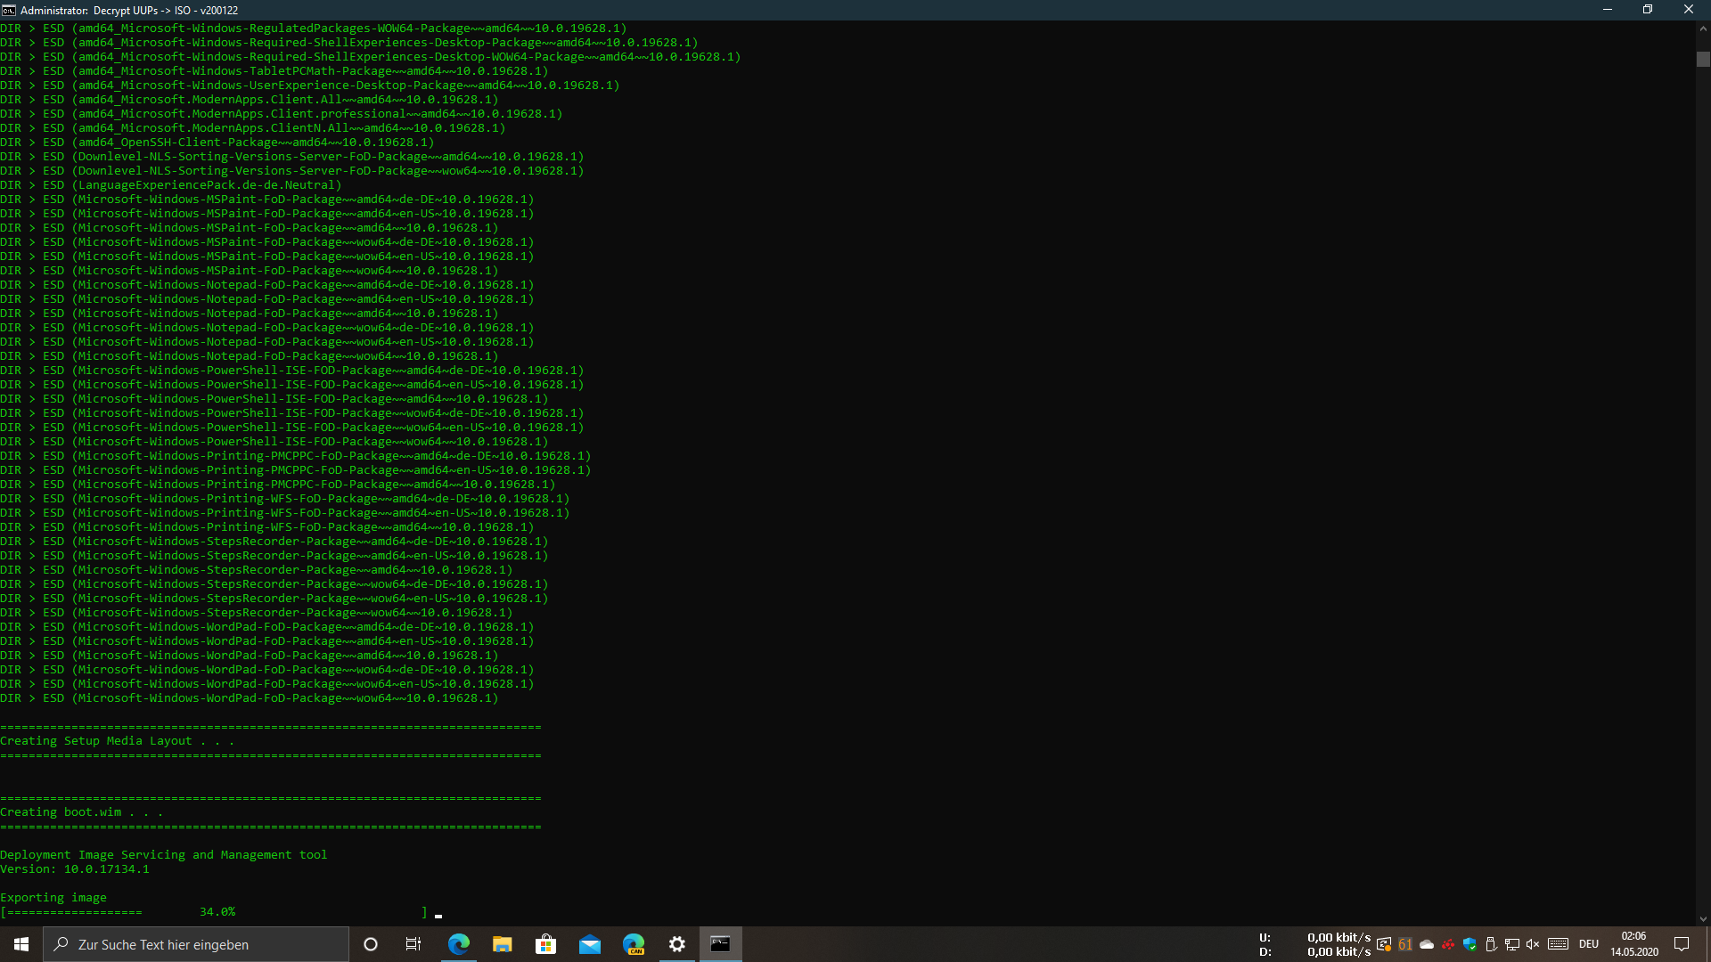Click the 'Deployment Image Servicing and Management tool' line
This screenshot has width=1711, height=962.
[164, 855]
